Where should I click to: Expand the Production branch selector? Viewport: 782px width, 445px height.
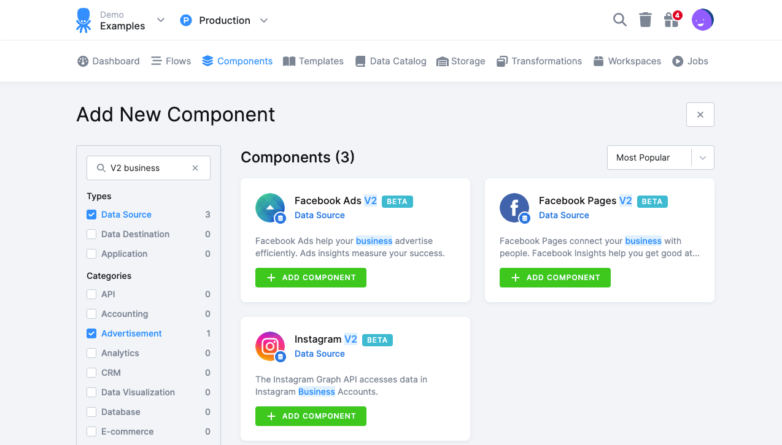264,20
